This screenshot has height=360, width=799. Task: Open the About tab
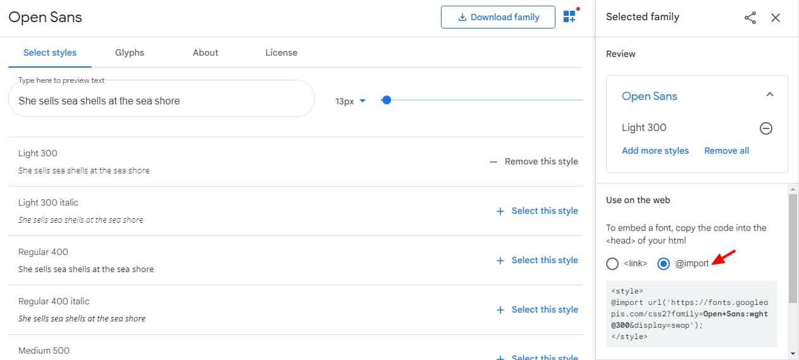coord(206,53)
